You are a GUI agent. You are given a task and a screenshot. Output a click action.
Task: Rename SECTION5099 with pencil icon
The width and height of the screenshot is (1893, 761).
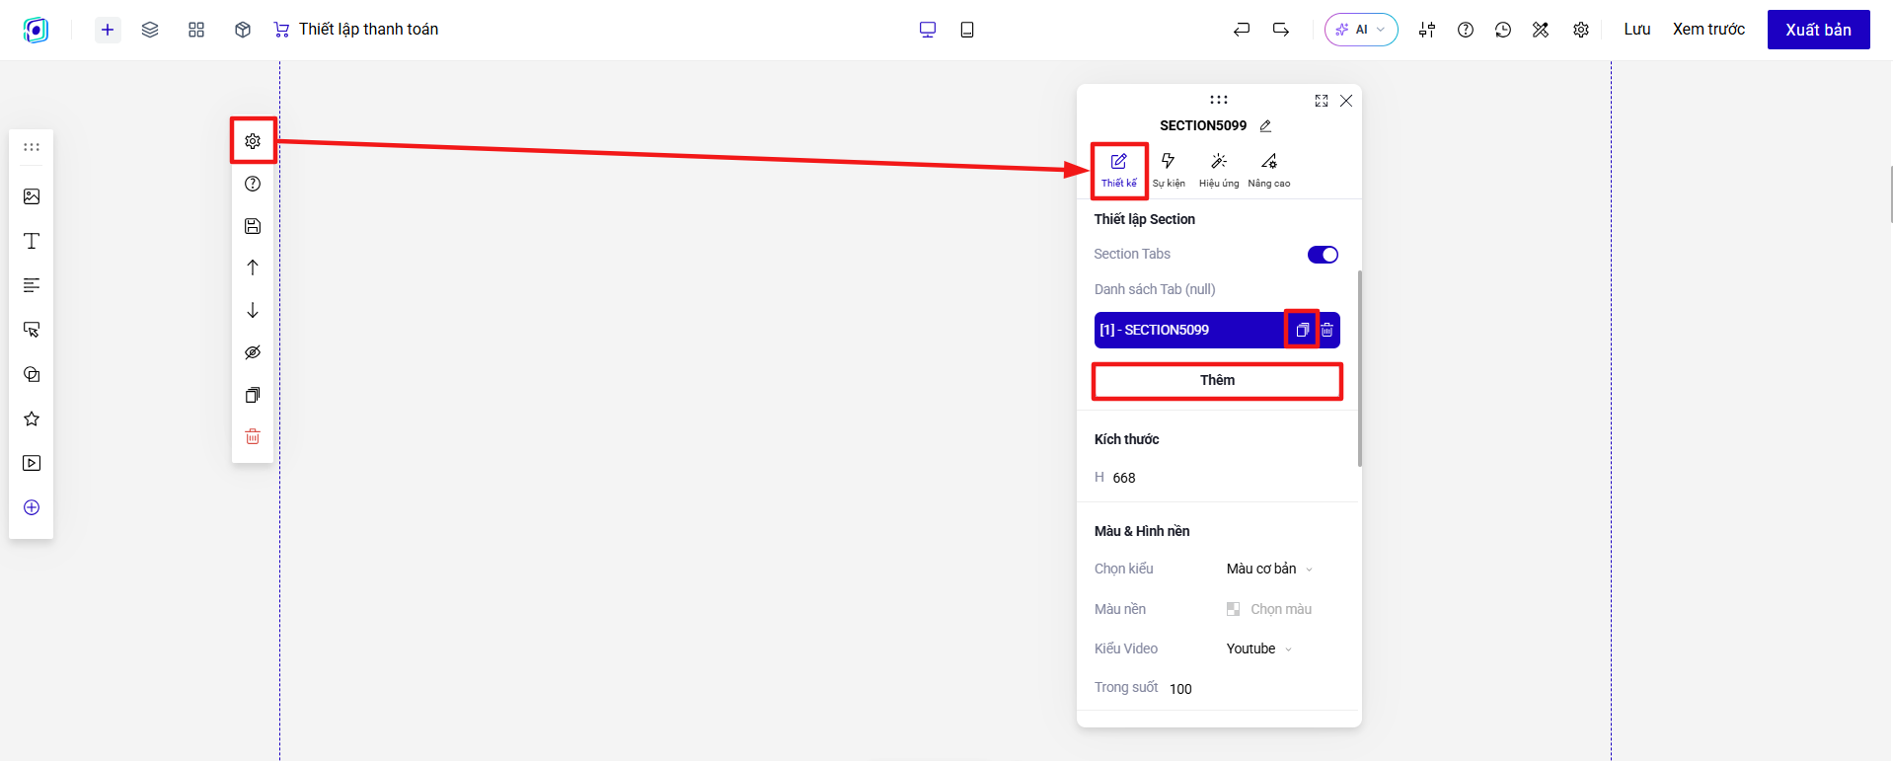(1265, 125)
